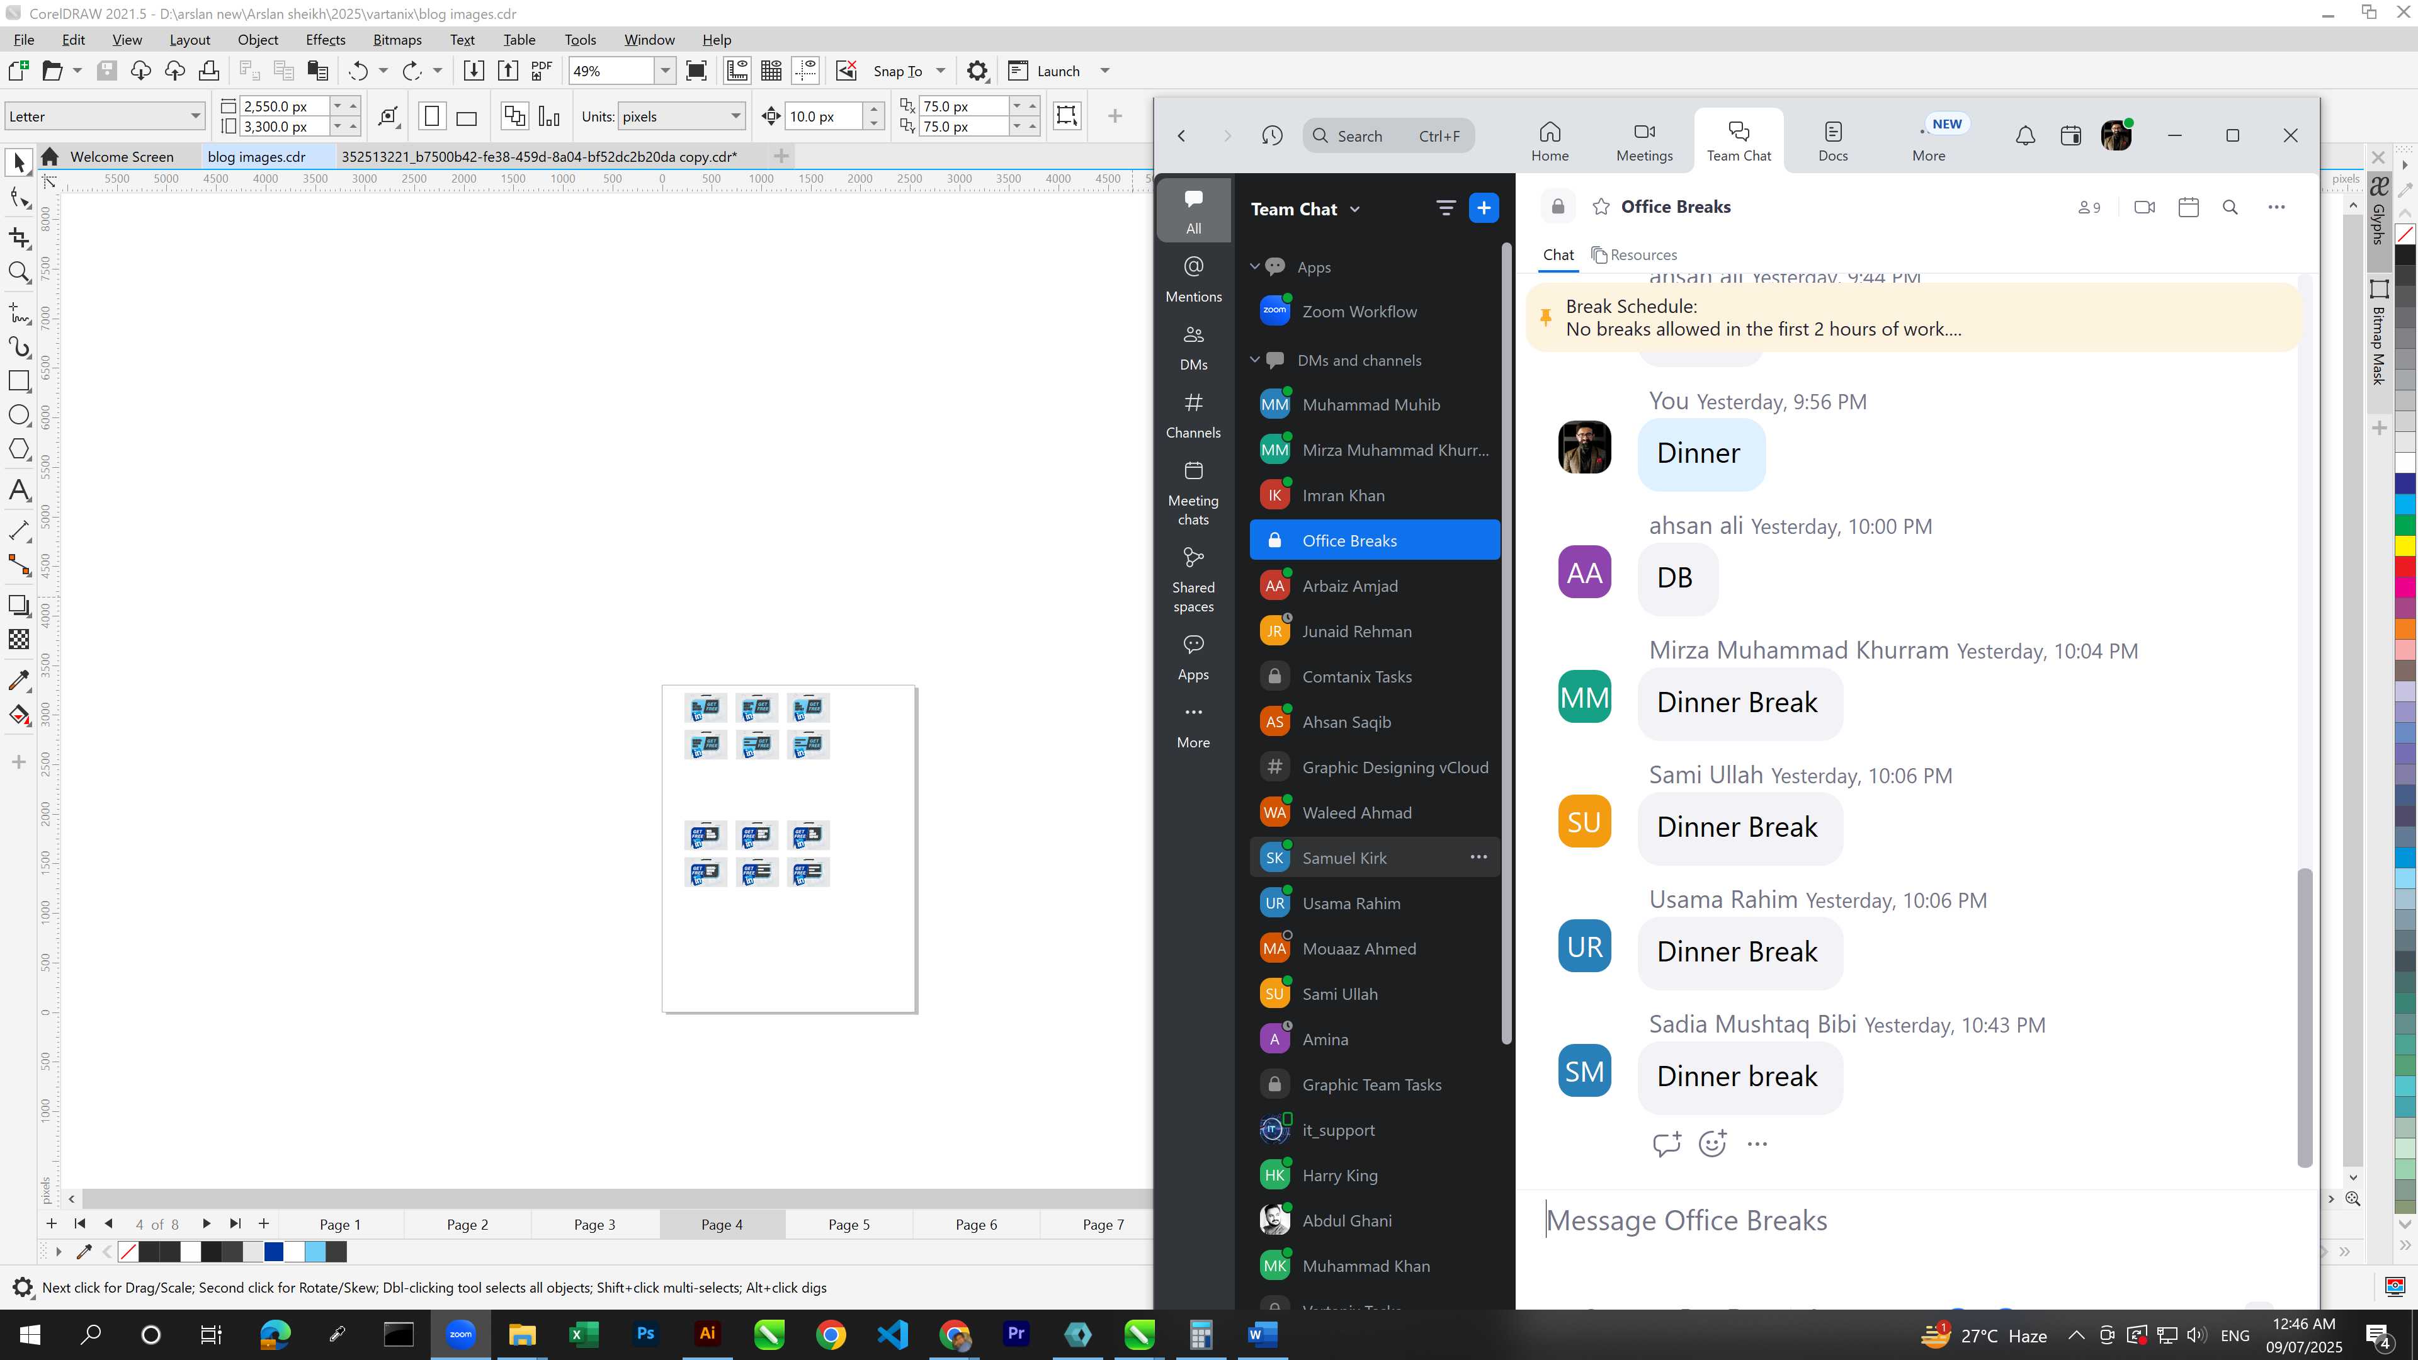Open the Mentions section in Zoom sidebar
Viewport: 2418px width, 1360px height.
tap(1193, 280)
